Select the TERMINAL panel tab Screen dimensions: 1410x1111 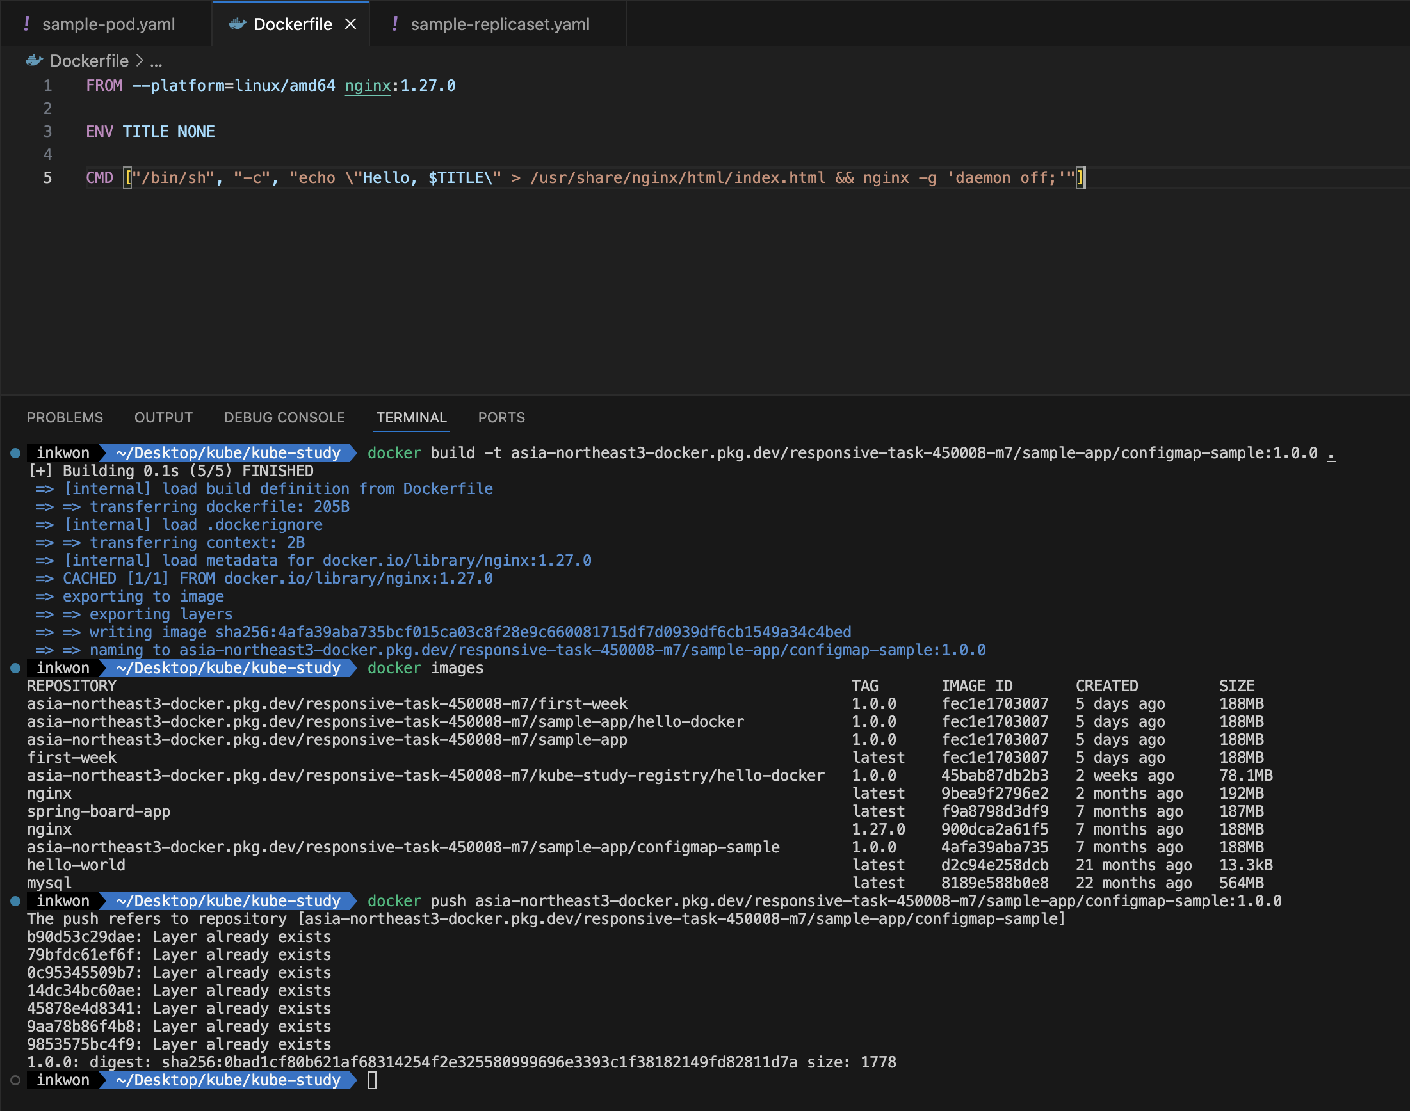(x=411, y=417)
